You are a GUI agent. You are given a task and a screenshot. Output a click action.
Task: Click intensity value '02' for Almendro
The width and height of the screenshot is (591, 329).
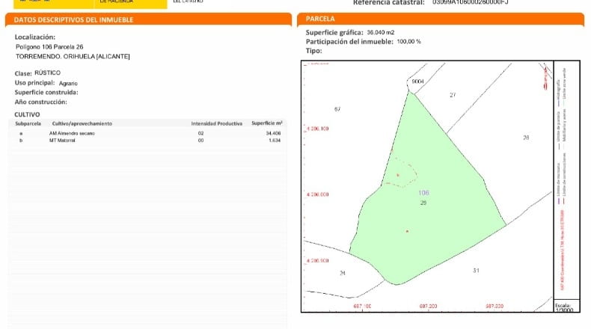coord(201,133)
